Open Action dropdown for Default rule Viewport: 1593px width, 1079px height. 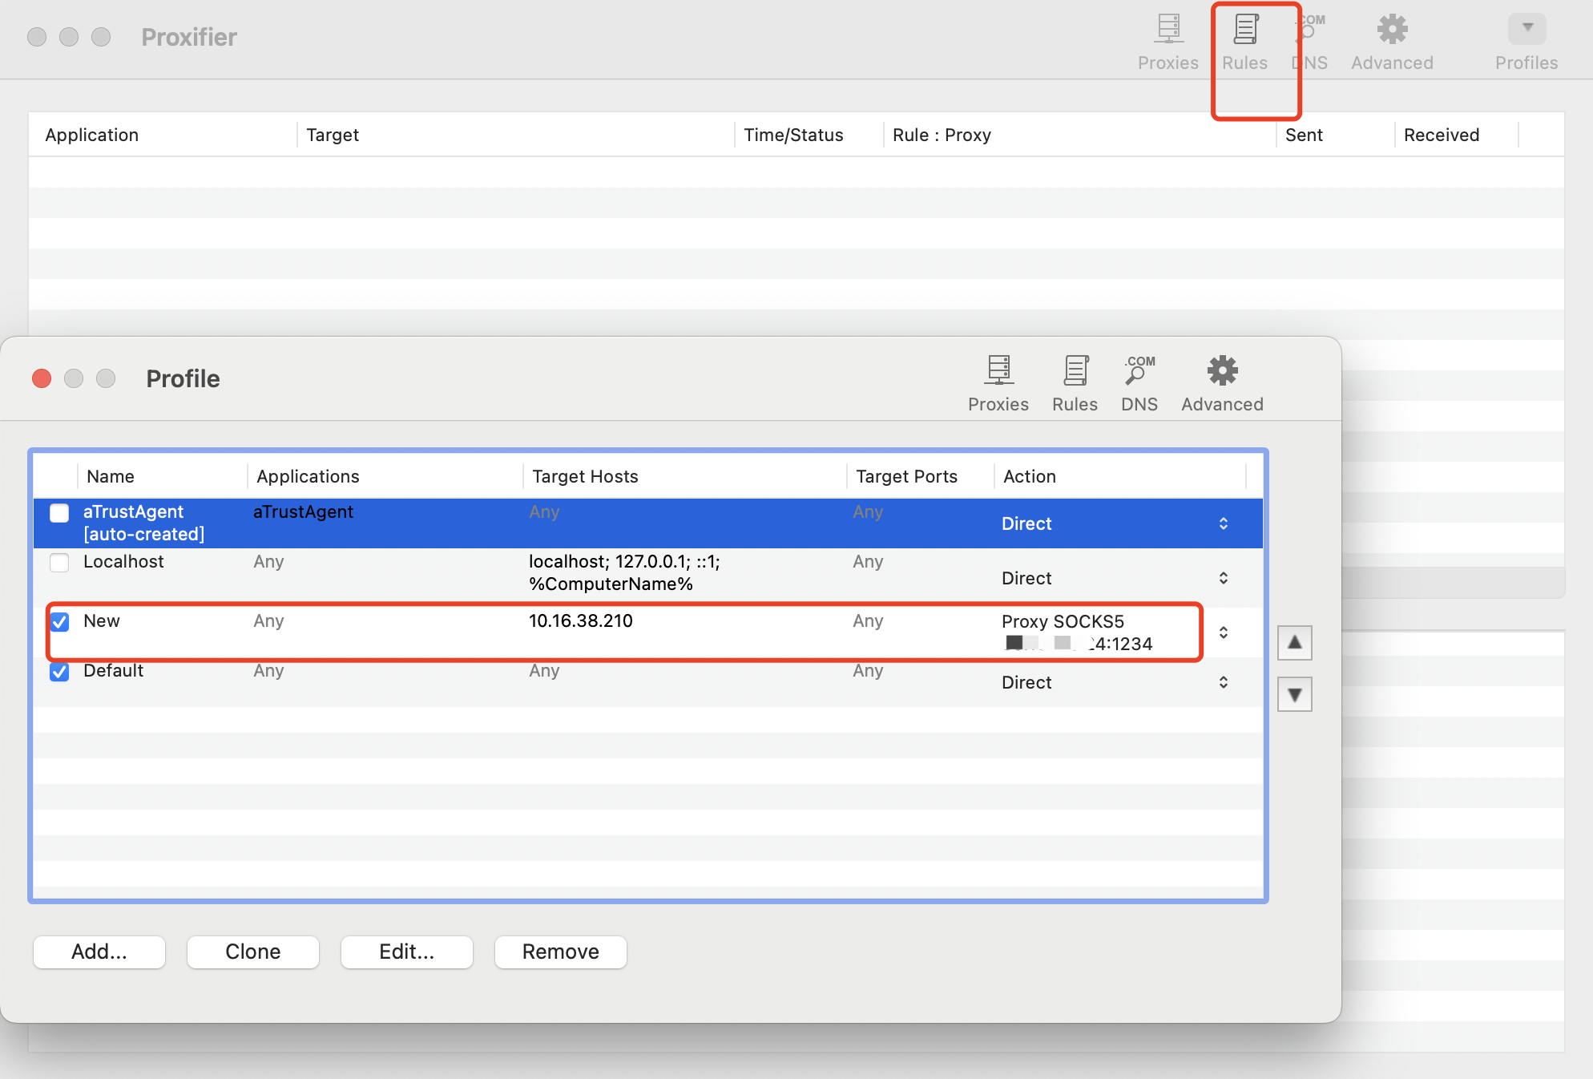point(1223,682)
